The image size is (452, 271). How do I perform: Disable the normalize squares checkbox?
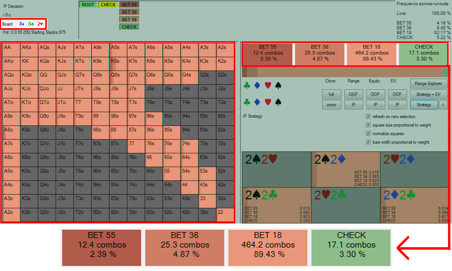click(x=368, y=134)
